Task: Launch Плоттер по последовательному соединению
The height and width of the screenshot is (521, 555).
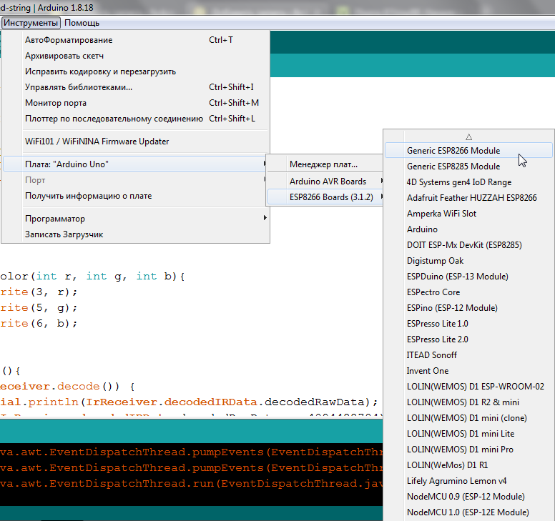Action: coord(136,119)
